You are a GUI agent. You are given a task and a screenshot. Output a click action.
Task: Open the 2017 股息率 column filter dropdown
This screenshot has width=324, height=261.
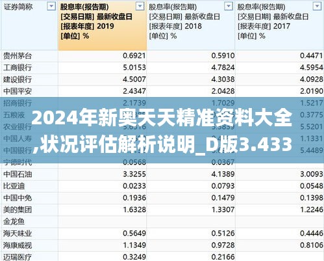[x=317, y=7]
